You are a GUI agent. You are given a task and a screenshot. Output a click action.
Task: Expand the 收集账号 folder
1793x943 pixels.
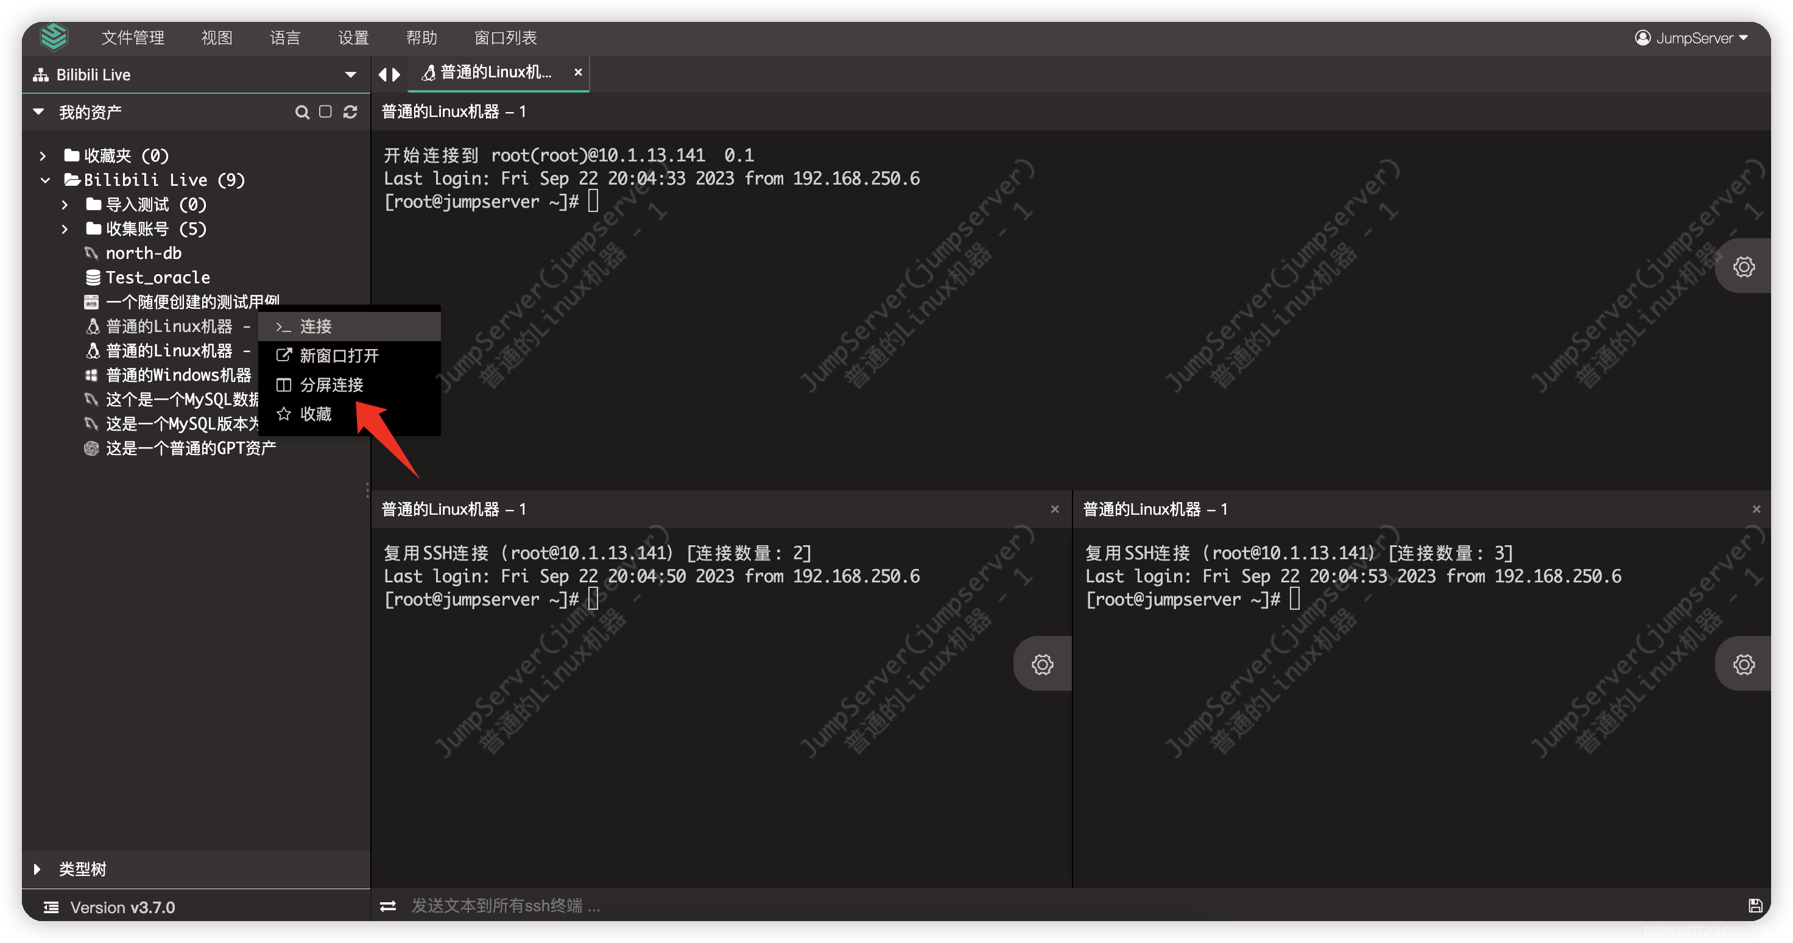(65, 228)
